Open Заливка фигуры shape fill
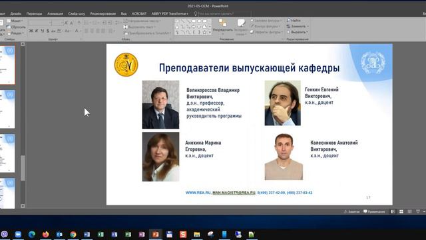 (266, 21)
